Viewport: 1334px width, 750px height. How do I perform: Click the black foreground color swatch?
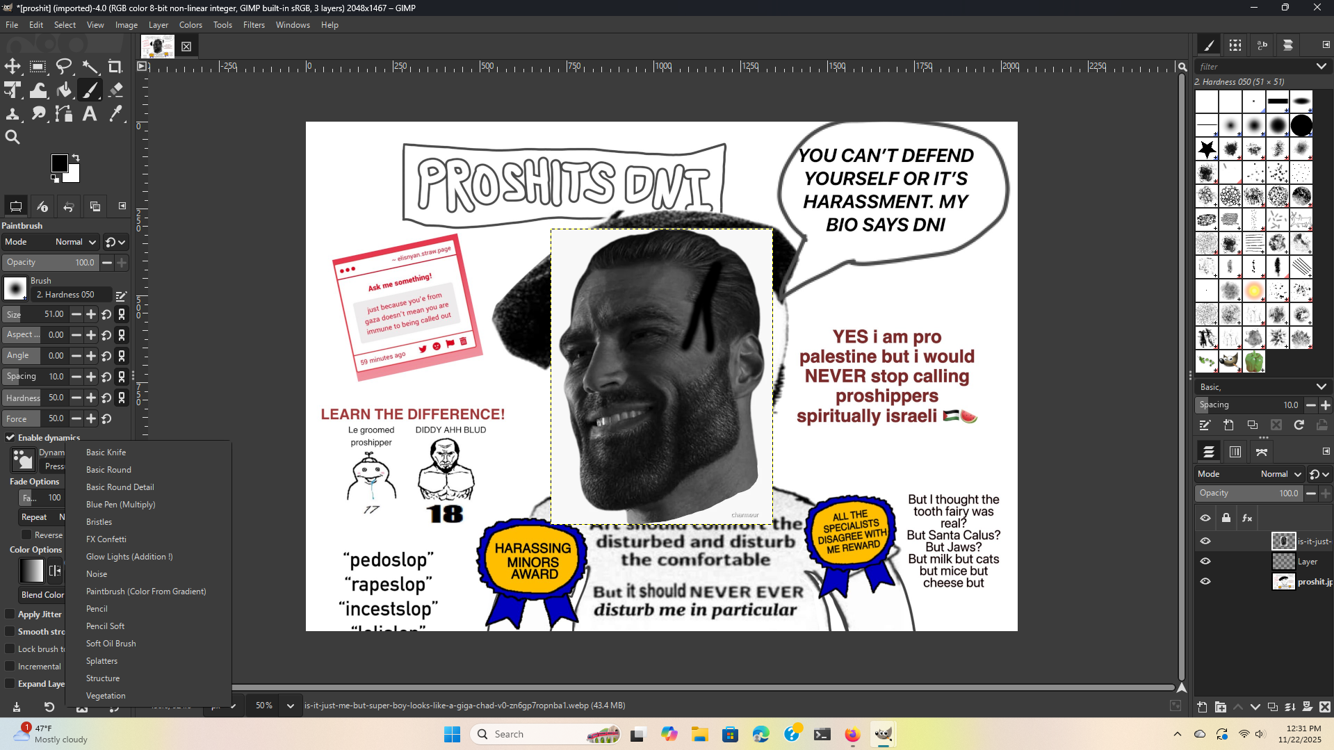pyautogui.click(x=59, y=163)
